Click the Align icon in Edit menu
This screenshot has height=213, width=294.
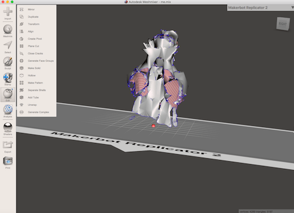click(x=22, y=31)
